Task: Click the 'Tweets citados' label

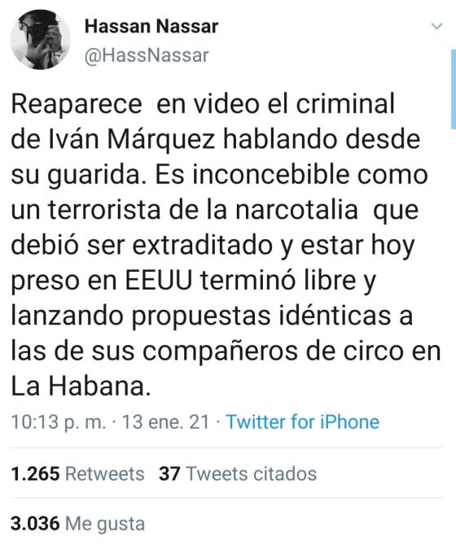Action: [x=252, y=473]
